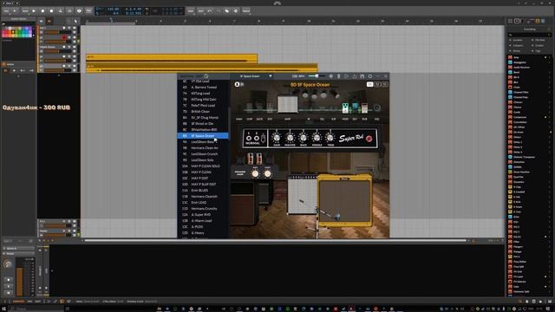Image resolution: width=555 pixels, height=312 pixels.
Task: Click the amp GAIN knob
Action: tap(277, 138)
